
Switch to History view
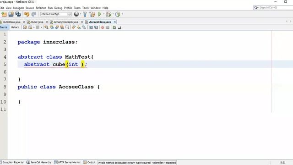coord(15,27)
